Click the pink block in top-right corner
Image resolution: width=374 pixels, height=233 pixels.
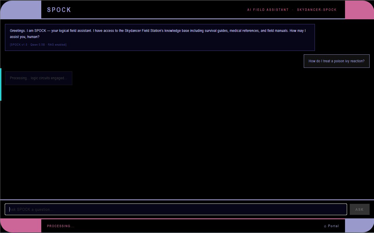pos(359,10)
